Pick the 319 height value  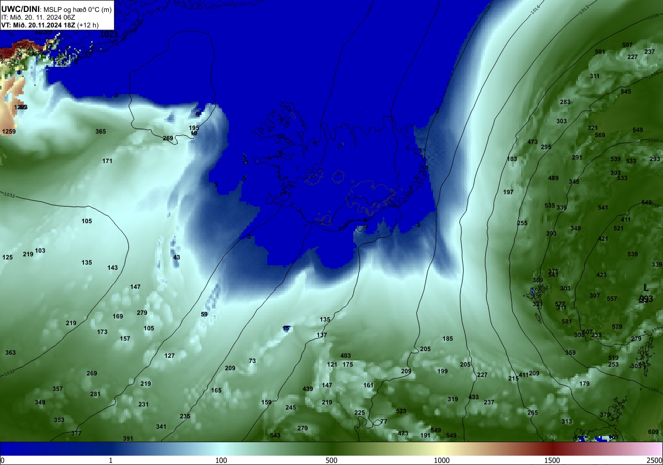453,399
